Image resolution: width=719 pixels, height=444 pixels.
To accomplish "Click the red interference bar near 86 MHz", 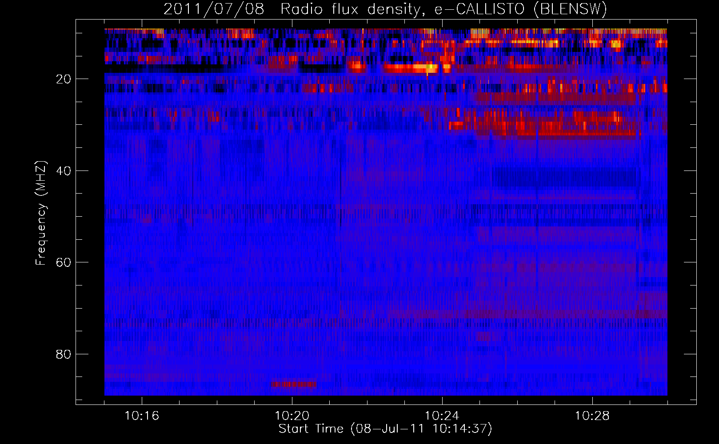I will pyautogui.click(x=294, y=384).
